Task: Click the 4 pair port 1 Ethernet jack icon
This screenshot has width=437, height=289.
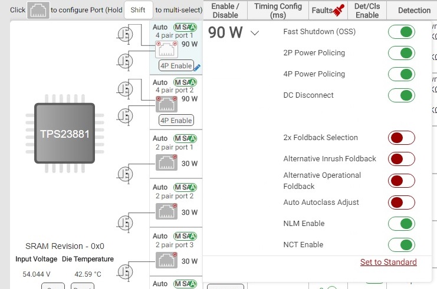Action: (166, 50)
